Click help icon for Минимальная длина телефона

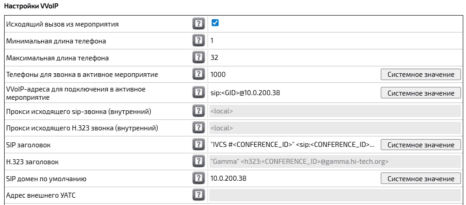point(198,40)
